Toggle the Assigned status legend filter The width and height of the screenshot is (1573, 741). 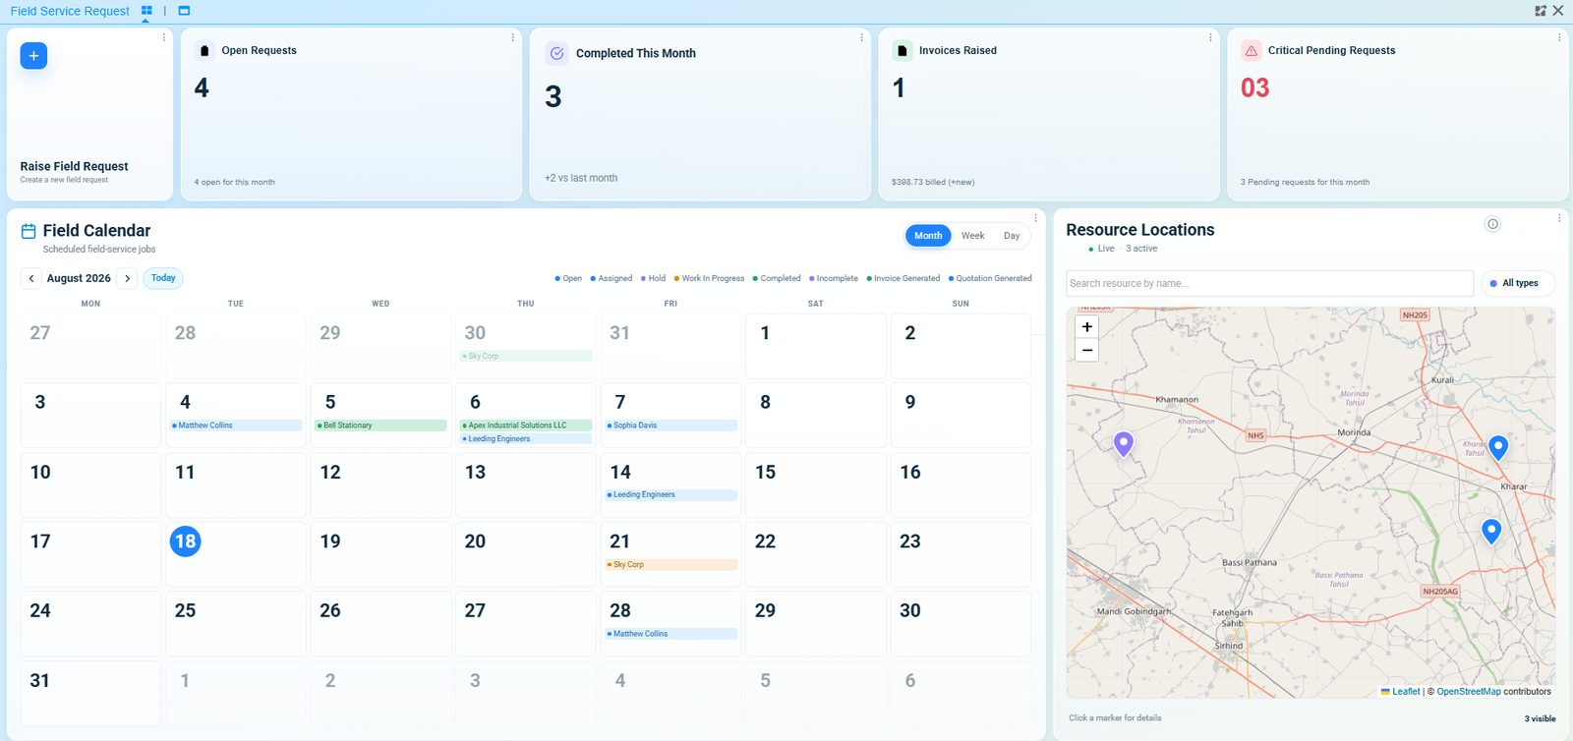612,278
